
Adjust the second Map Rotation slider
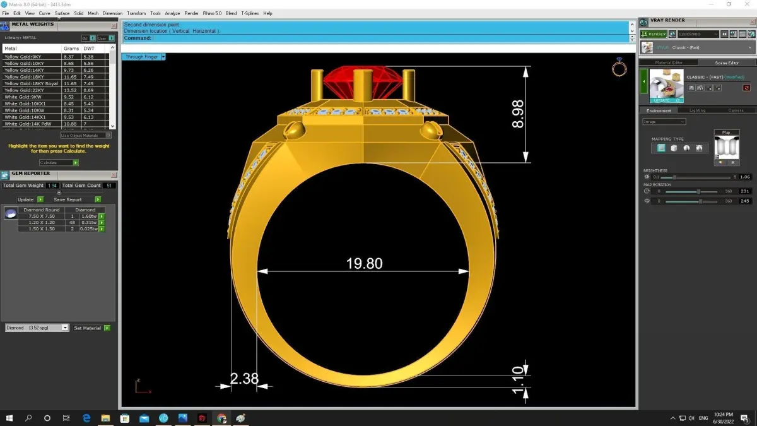point(691,201)
